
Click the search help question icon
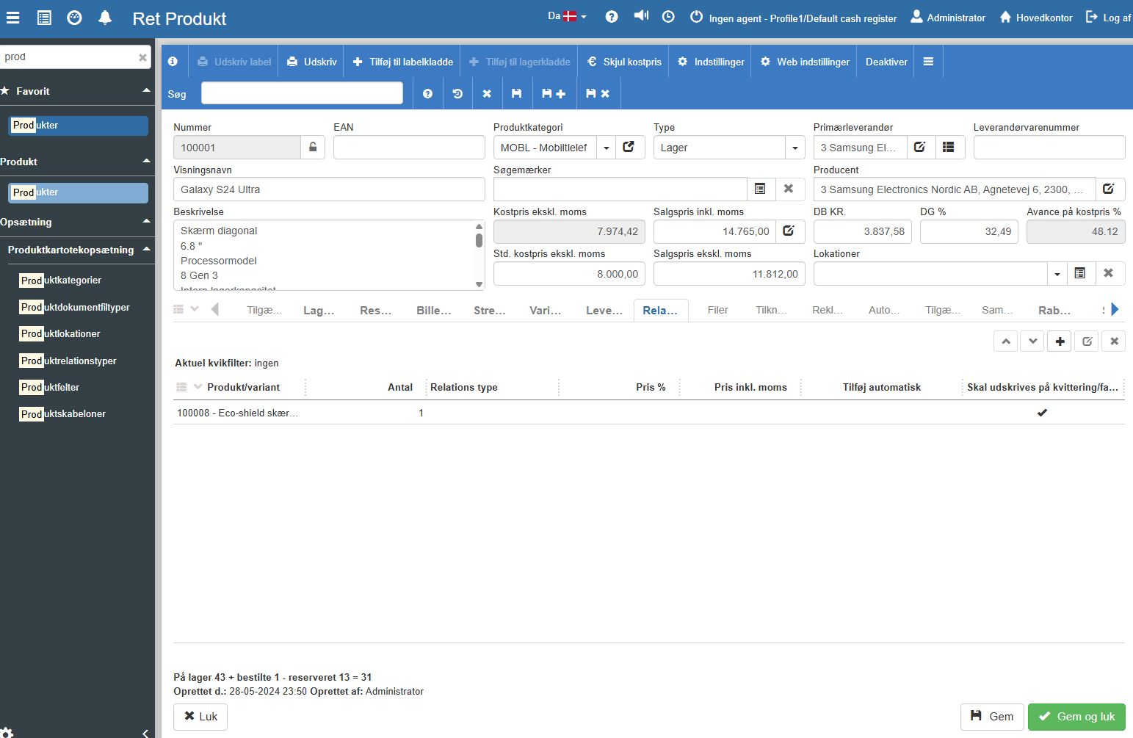coord(427,94)
